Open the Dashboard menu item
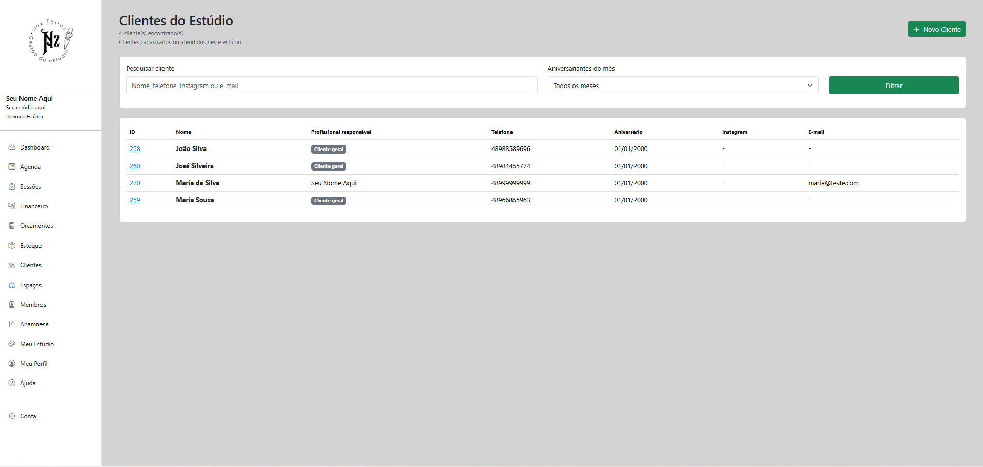Image resolution: width=983 pixels, height=467 pixels. pyautogui.click(x=35, y=147)
